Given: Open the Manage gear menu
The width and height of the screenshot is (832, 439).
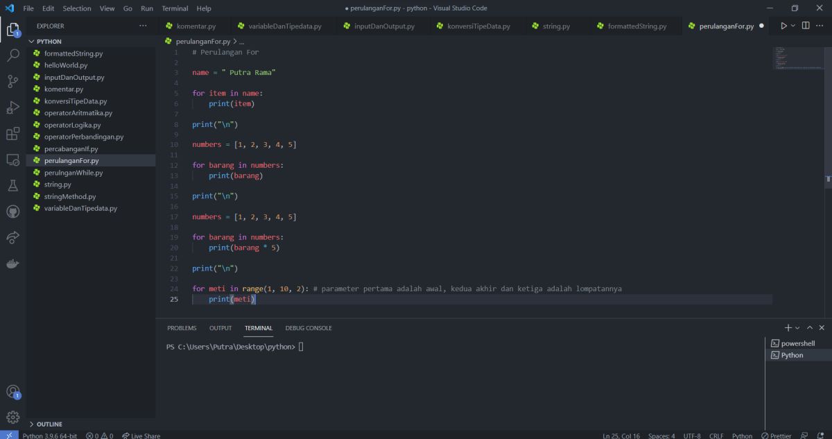Looking at the screenshot, I should 12,417.
